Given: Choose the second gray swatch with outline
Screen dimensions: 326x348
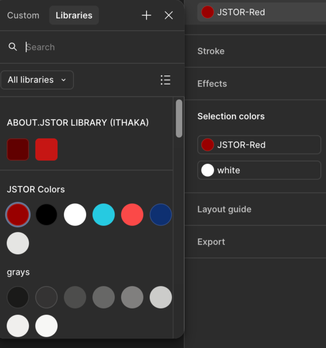Looking at the screenshot, I should tap(46, 297).
